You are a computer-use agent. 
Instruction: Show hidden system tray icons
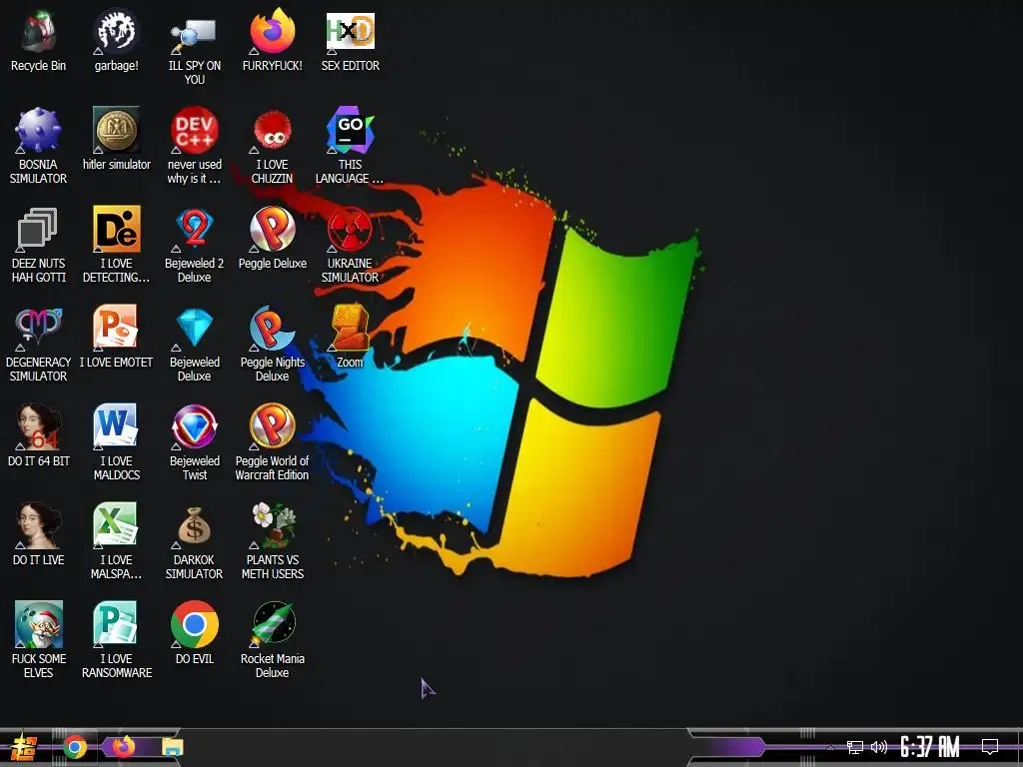click(x=830, y=747)
